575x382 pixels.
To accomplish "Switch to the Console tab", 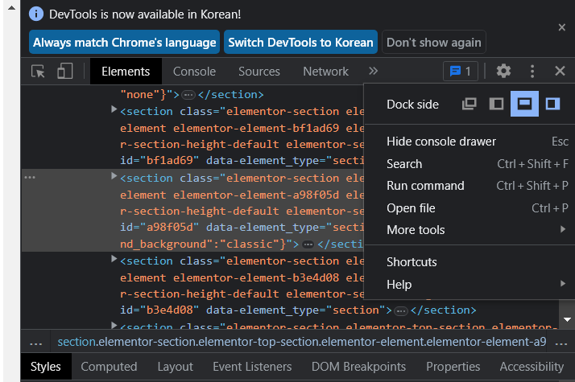I will [x=194, y=71].
